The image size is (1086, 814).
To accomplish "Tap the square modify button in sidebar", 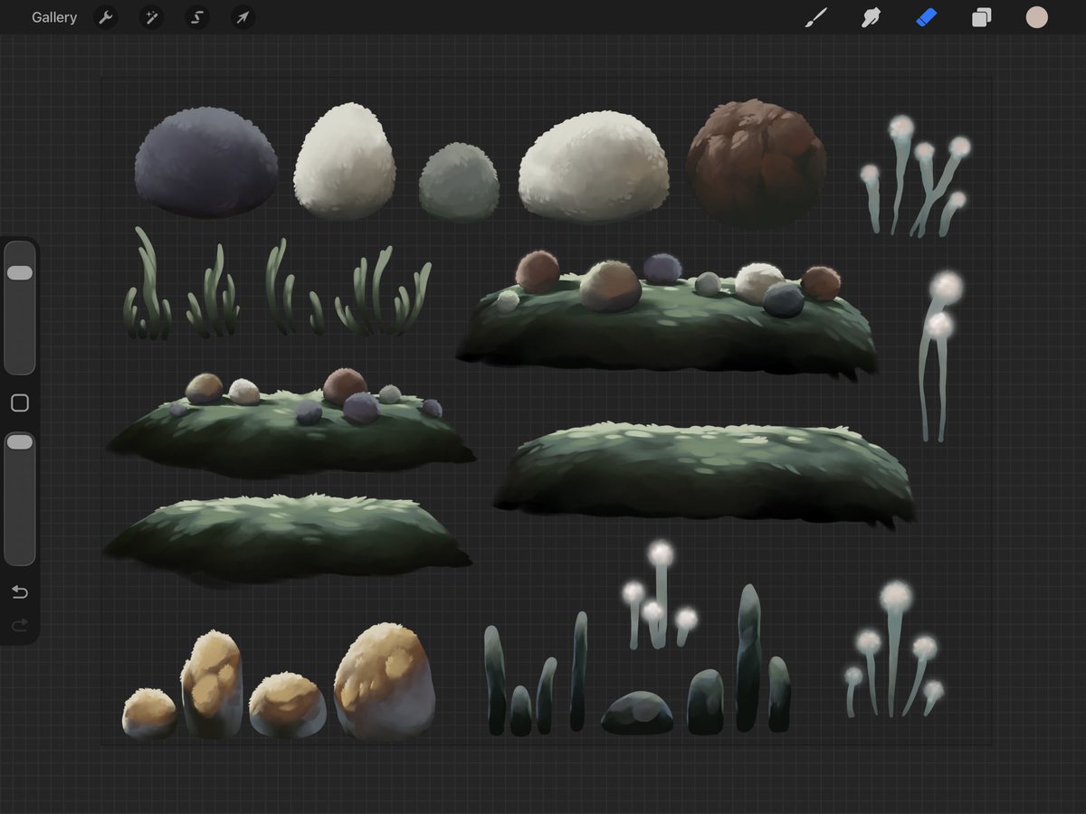I will [20, 403].
